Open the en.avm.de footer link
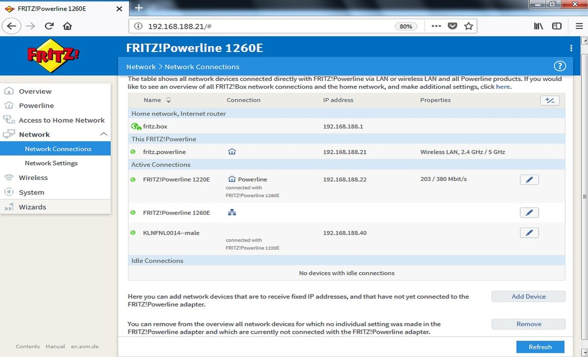Screen dimensions: 588x357 point(85,347)
